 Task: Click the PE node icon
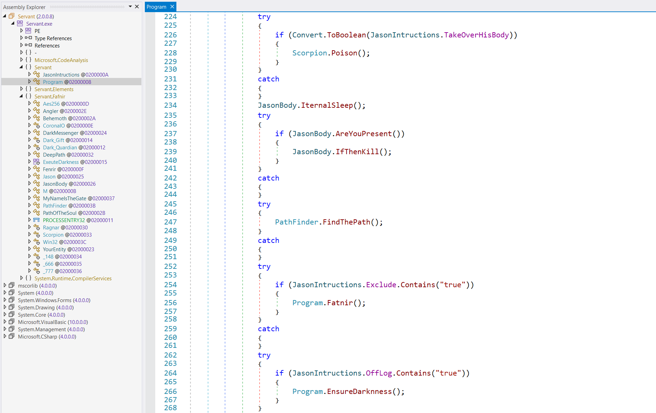(x=28, y=30)
